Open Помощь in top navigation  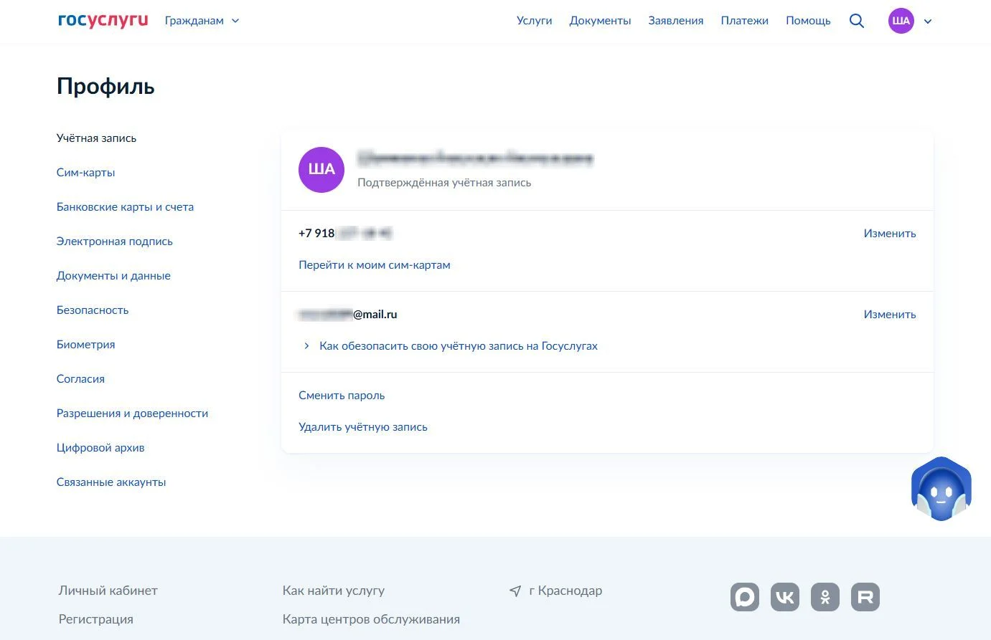[x=808, y=21]
